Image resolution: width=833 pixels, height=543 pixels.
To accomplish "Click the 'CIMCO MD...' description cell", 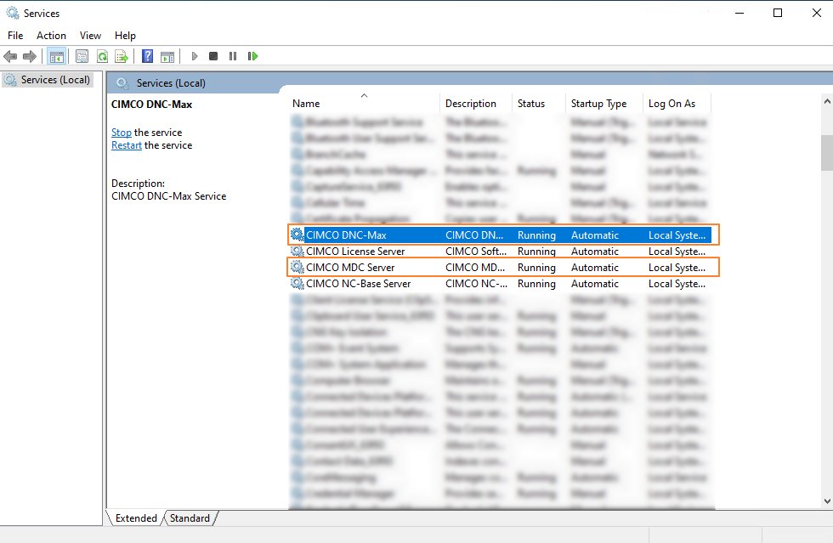I will coord(475,267).
